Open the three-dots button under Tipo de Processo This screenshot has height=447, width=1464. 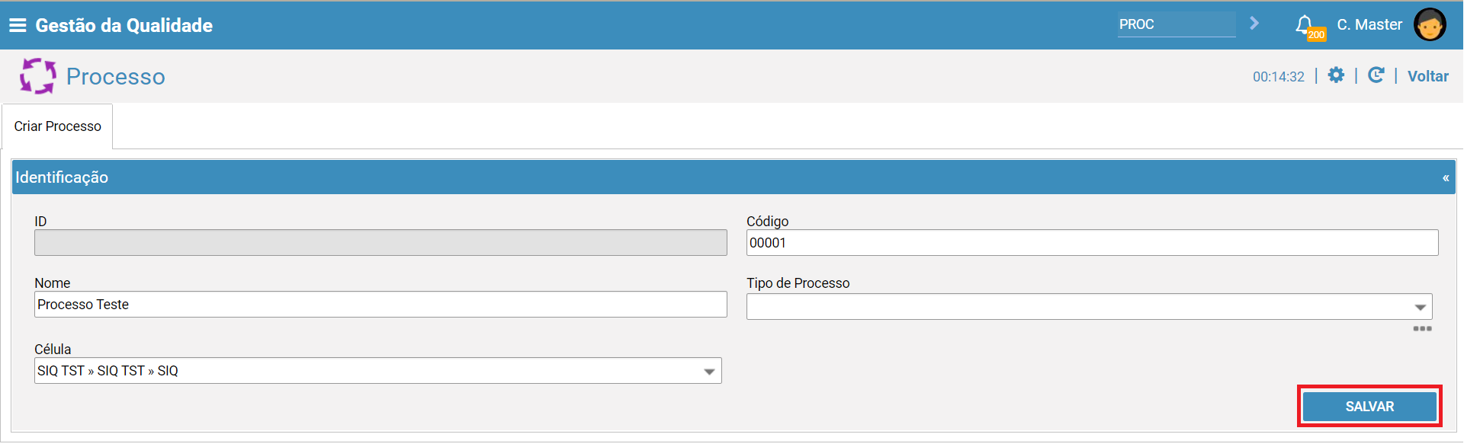coord(1422,329)
